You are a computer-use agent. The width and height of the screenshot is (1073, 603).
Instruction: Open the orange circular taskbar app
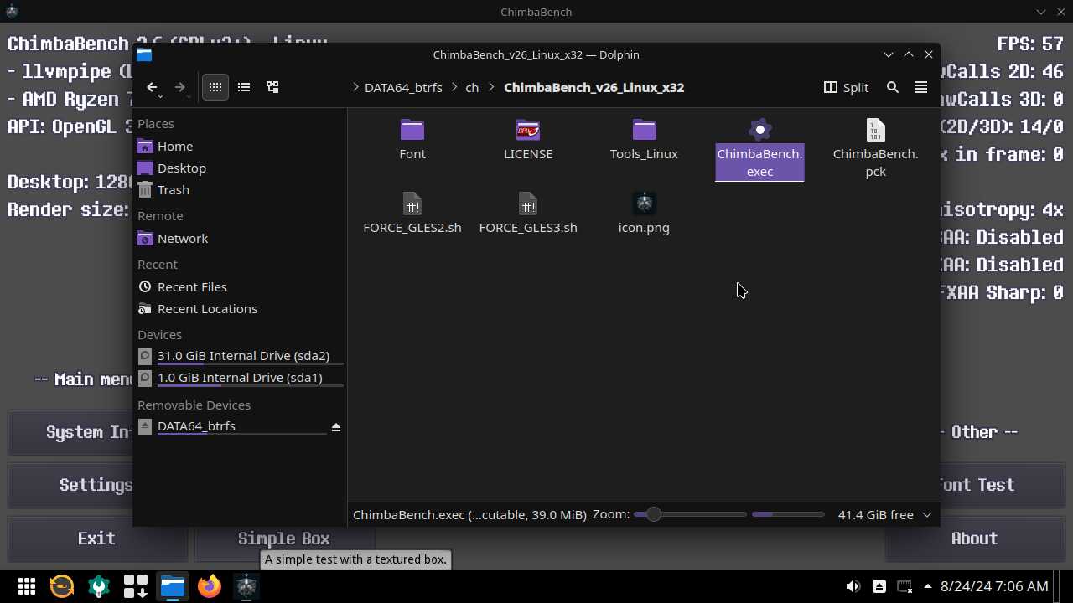pyautogui.click(x=62, y=586)
